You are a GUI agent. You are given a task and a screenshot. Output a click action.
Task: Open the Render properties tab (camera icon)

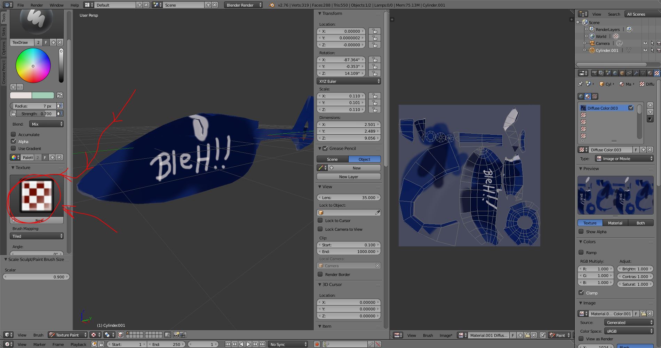point(595,73)
